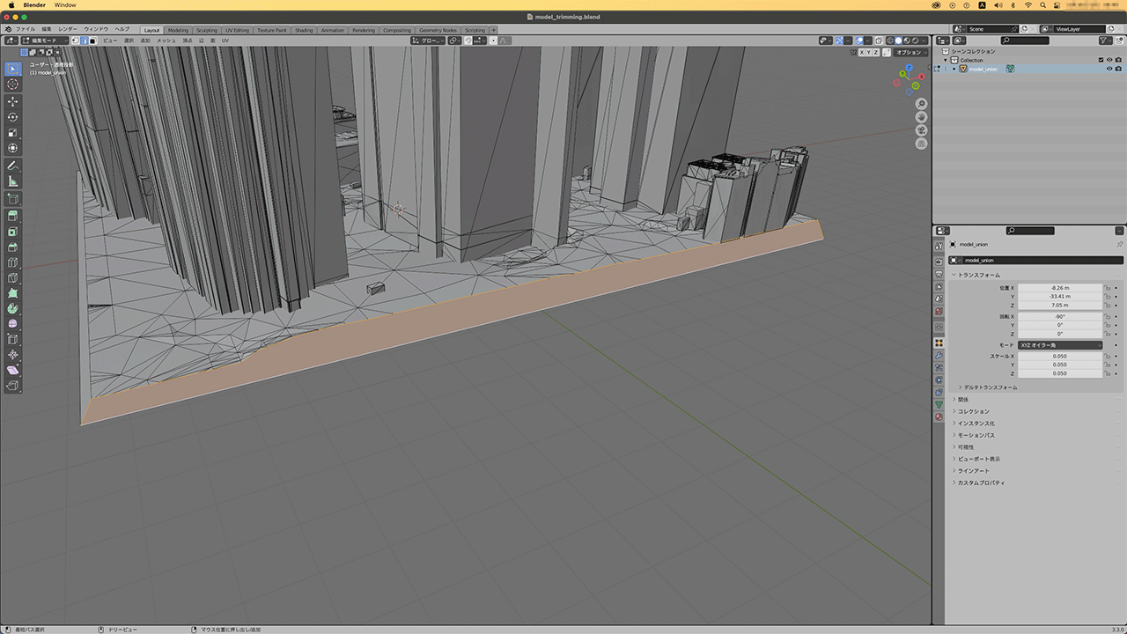
Task: Open the レンダー menu
Action: 68,29
